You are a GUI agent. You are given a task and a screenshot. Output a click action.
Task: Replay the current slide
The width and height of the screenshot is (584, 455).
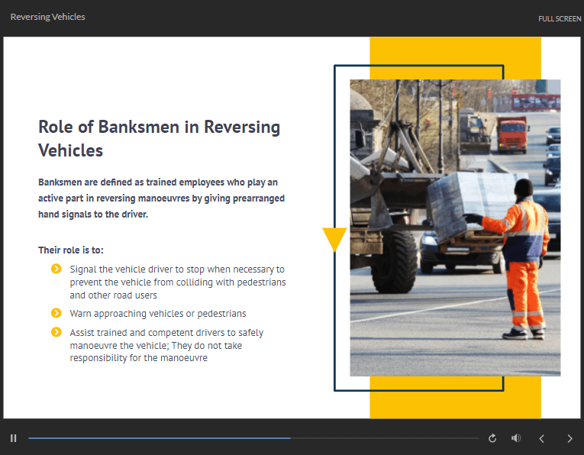coord(492,438)
